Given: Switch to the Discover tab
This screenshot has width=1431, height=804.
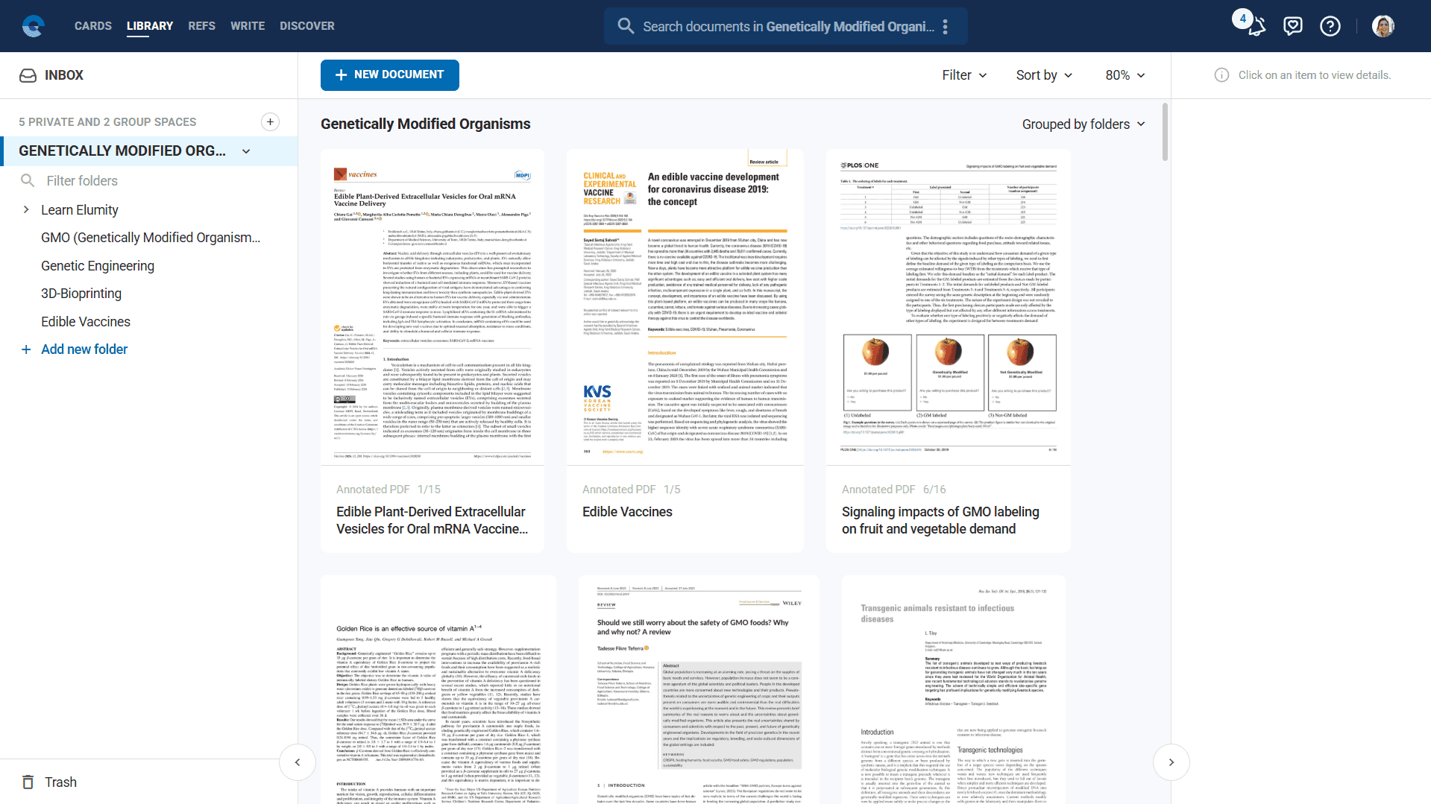Looking at the screenshot, I should (x=306, y=26).
